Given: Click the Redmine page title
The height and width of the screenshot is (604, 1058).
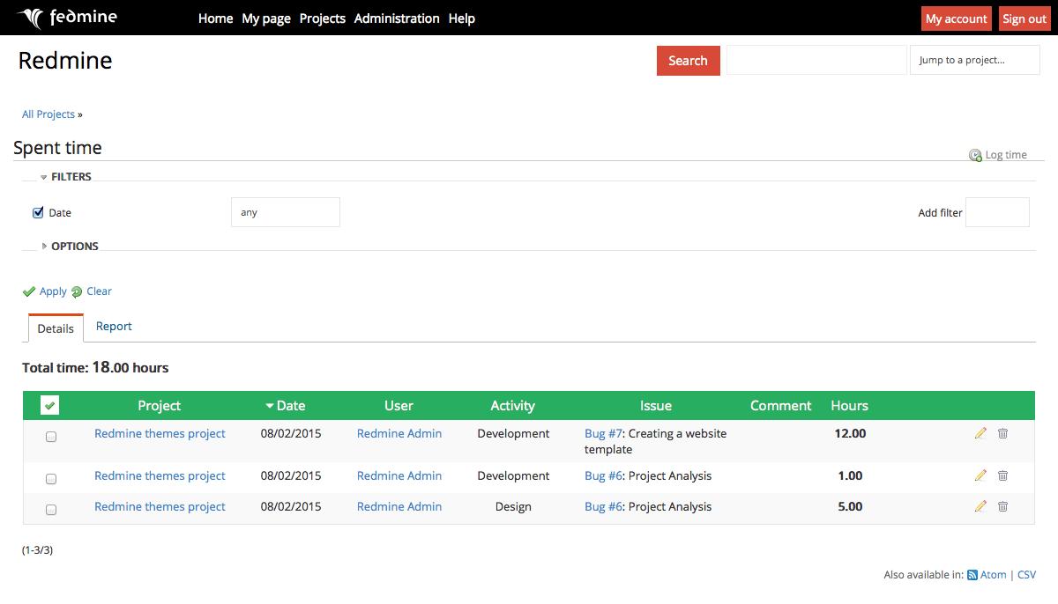Looking at the screenshot, I should point(65,60).
